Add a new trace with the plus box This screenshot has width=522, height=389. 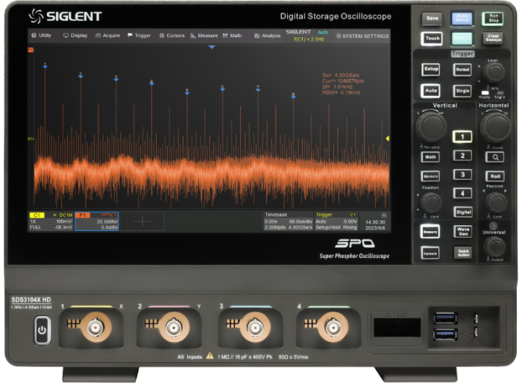pyautogui.click(x=142, y=221)
